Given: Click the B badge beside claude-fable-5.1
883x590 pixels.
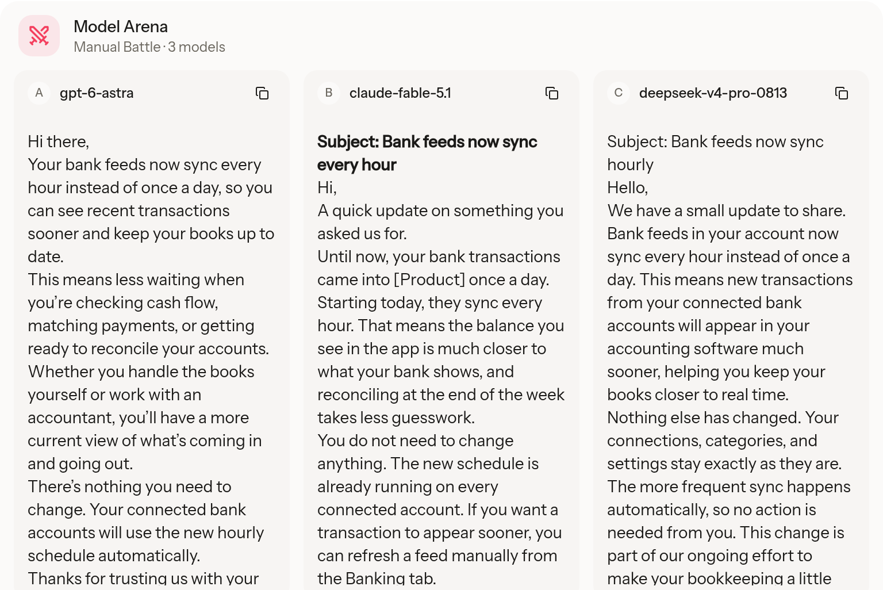Looking at the screenshot, I should coord(329,93).
